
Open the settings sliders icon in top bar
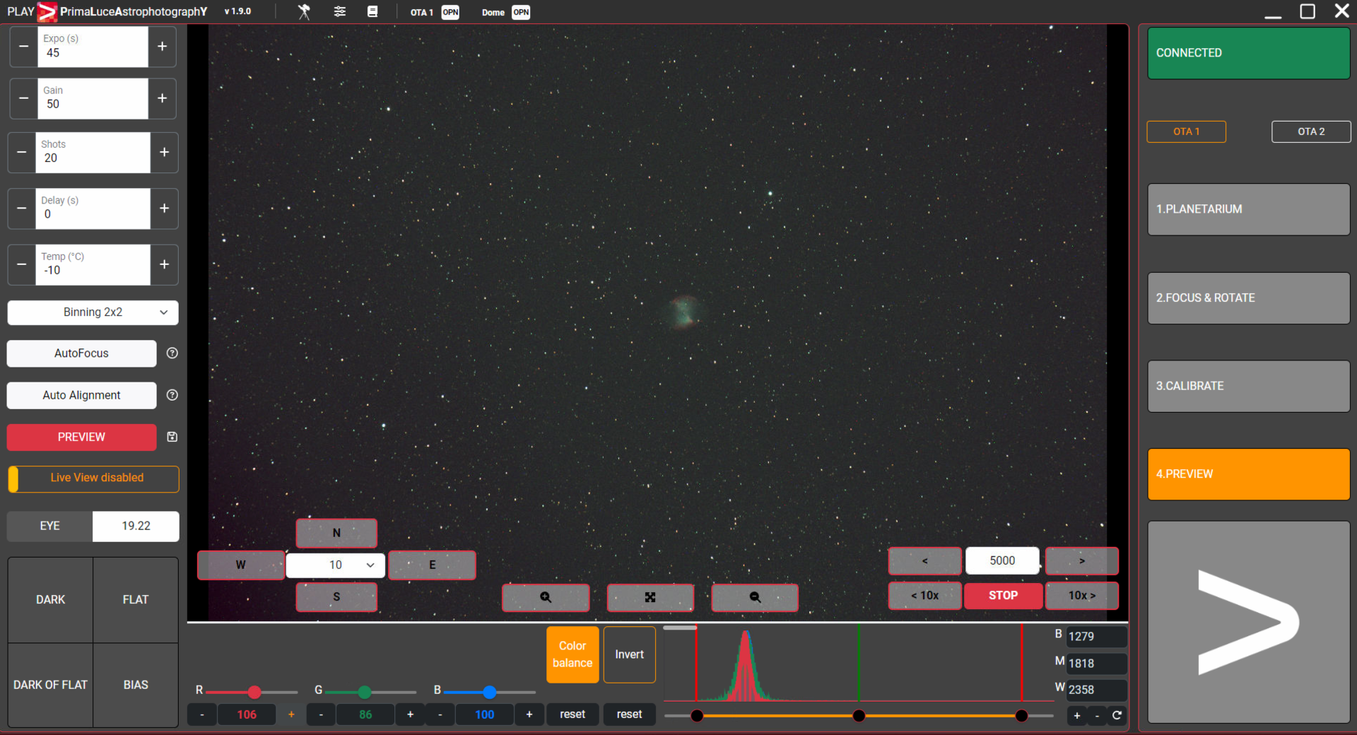coord(340,12)
